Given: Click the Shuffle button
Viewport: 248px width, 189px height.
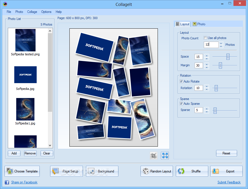Looking at the screenshot, I should pyautogui.click(x=192, y=171).
